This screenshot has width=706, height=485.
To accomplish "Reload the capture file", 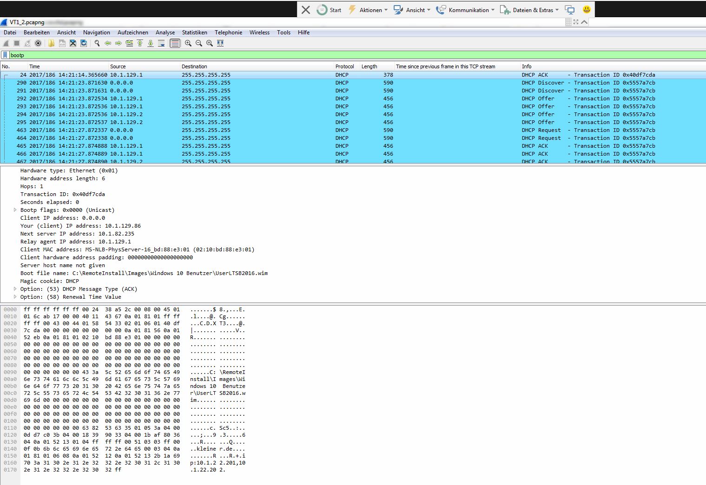I will point(84,43).
